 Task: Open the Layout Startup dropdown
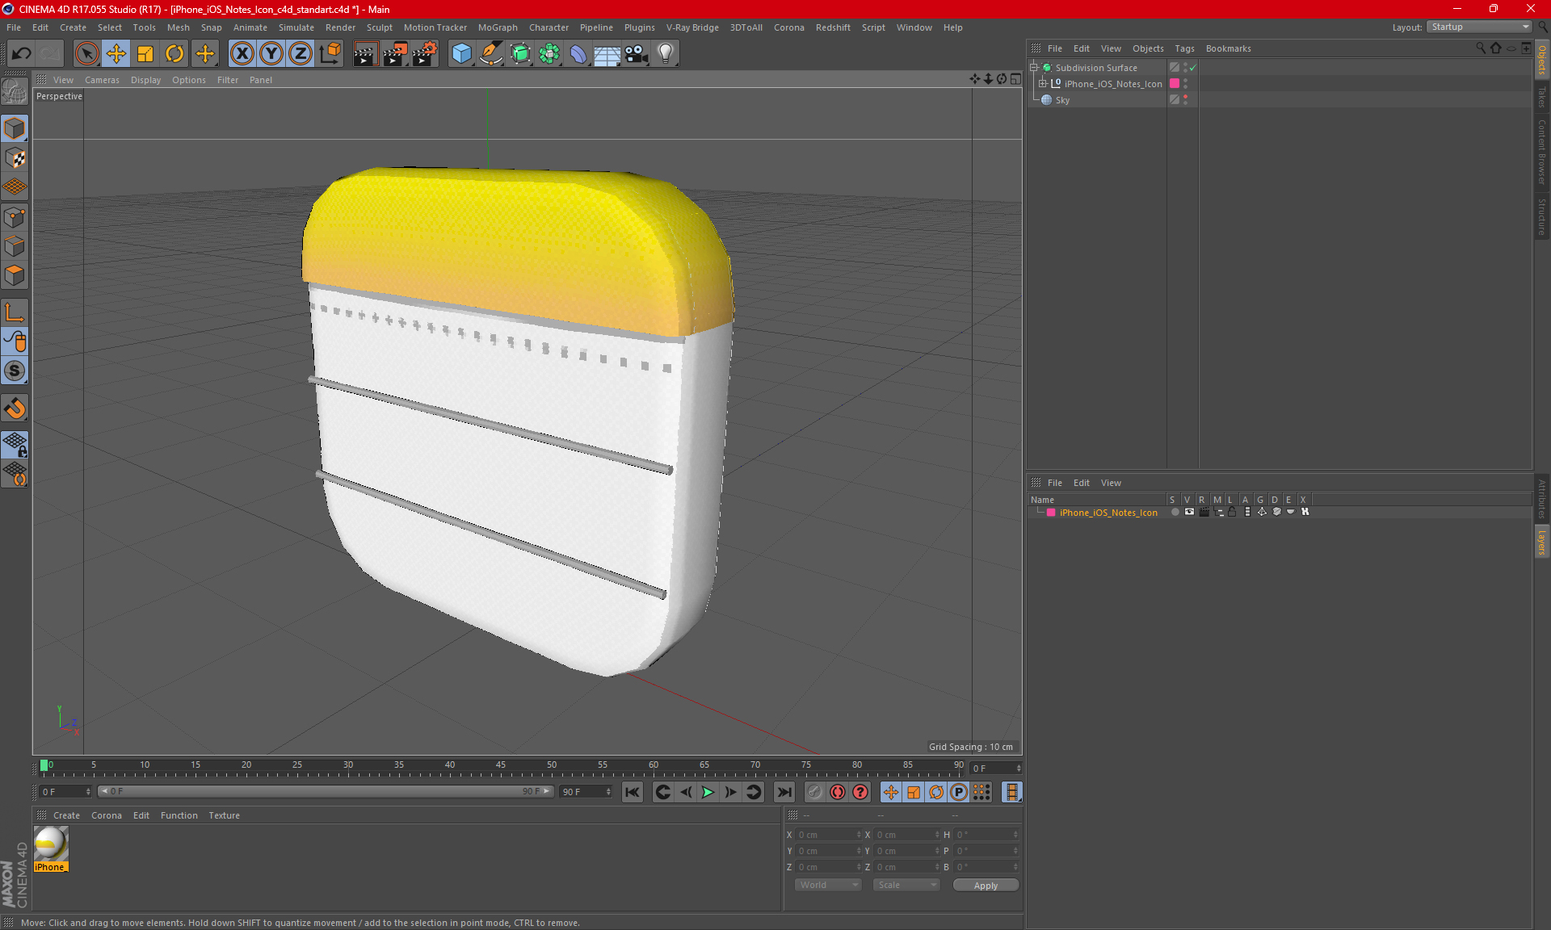(1478, 27)
